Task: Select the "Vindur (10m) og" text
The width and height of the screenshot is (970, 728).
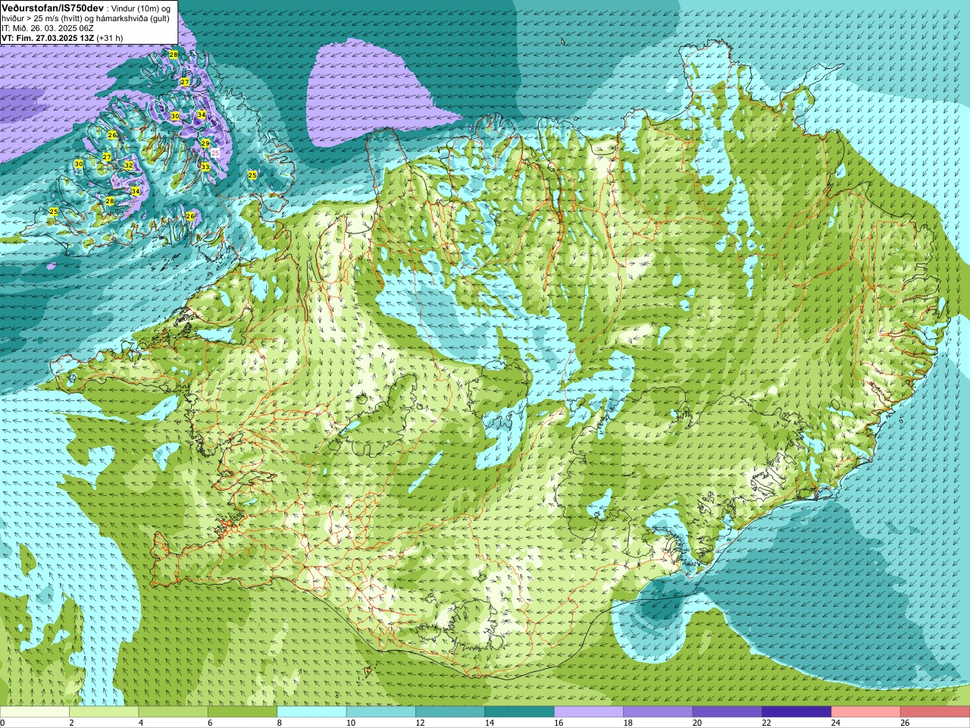Action: tap(141, 8)
